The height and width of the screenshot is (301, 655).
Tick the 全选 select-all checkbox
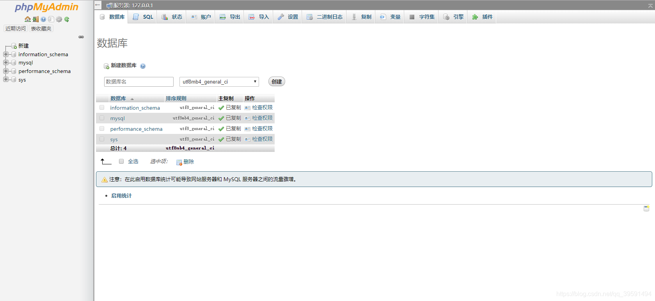coord(121,161)
